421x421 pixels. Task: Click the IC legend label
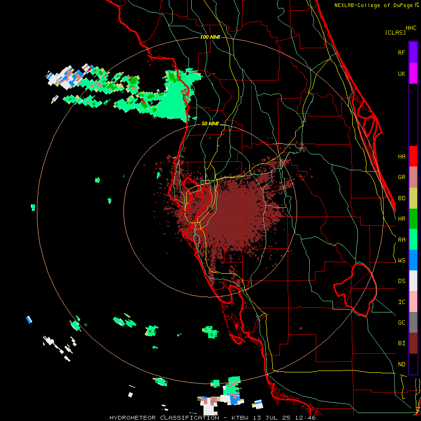click(401, 302)
